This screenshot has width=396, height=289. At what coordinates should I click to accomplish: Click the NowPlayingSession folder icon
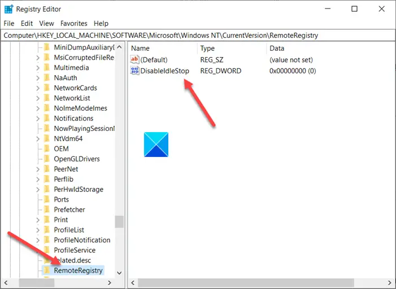click(47, 128)
